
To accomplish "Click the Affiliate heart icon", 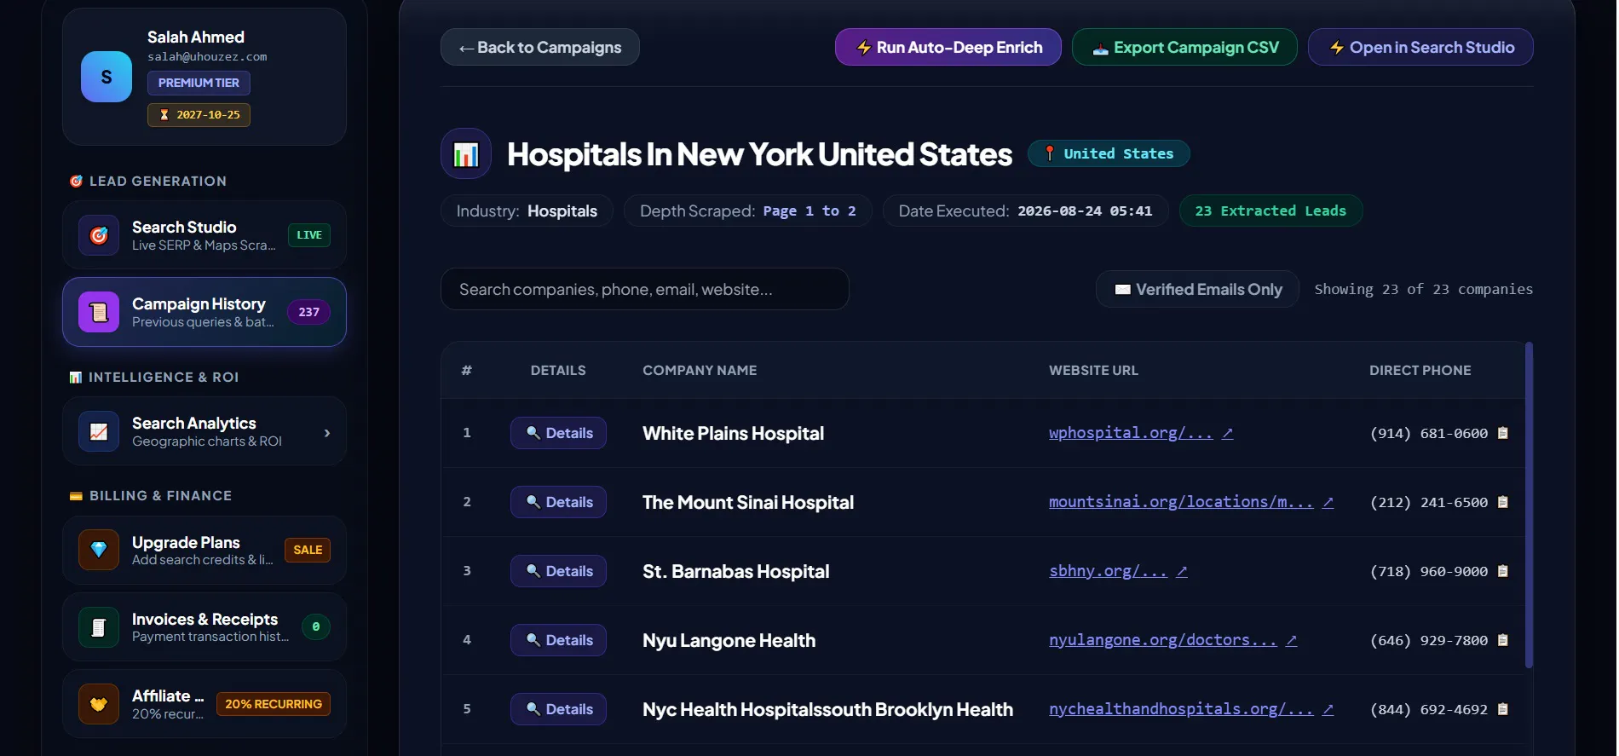I will (x=99, y=704).
